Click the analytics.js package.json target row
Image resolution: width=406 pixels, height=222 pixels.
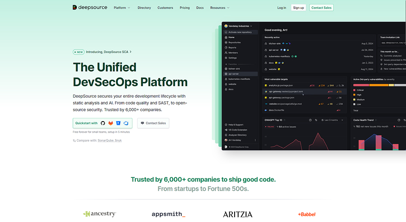(x=304, y=86)
